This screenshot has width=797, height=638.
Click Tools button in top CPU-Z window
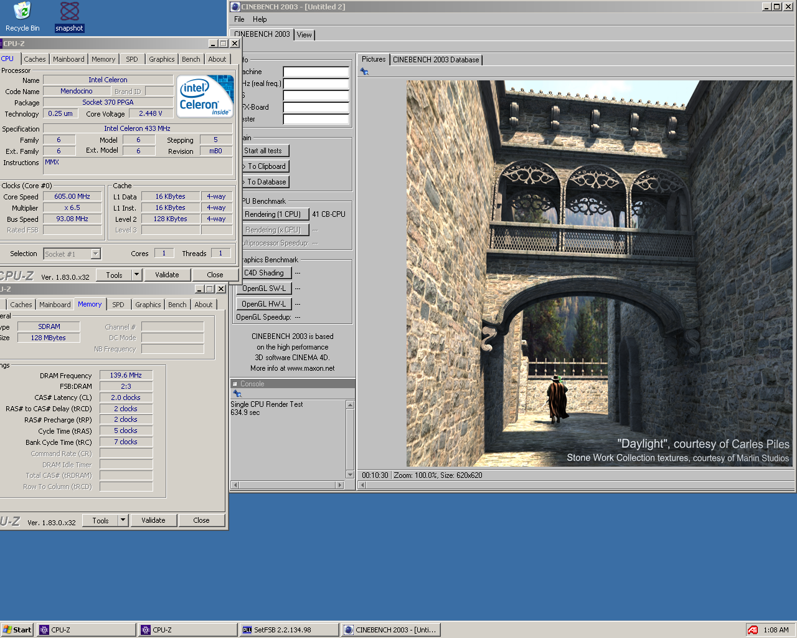pyautogui.click(x=114, y=275)
